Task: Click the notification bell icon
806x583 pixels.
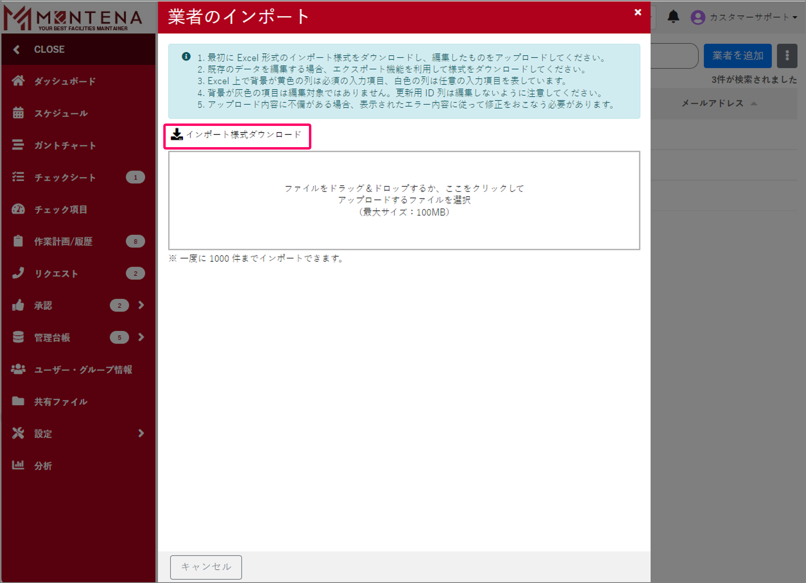Action: [674, 16]
